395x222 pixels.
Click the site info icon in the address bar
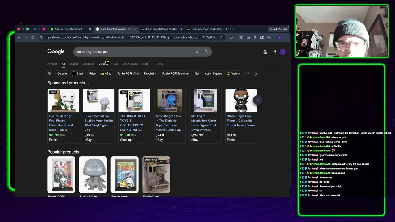click(41, 37)
